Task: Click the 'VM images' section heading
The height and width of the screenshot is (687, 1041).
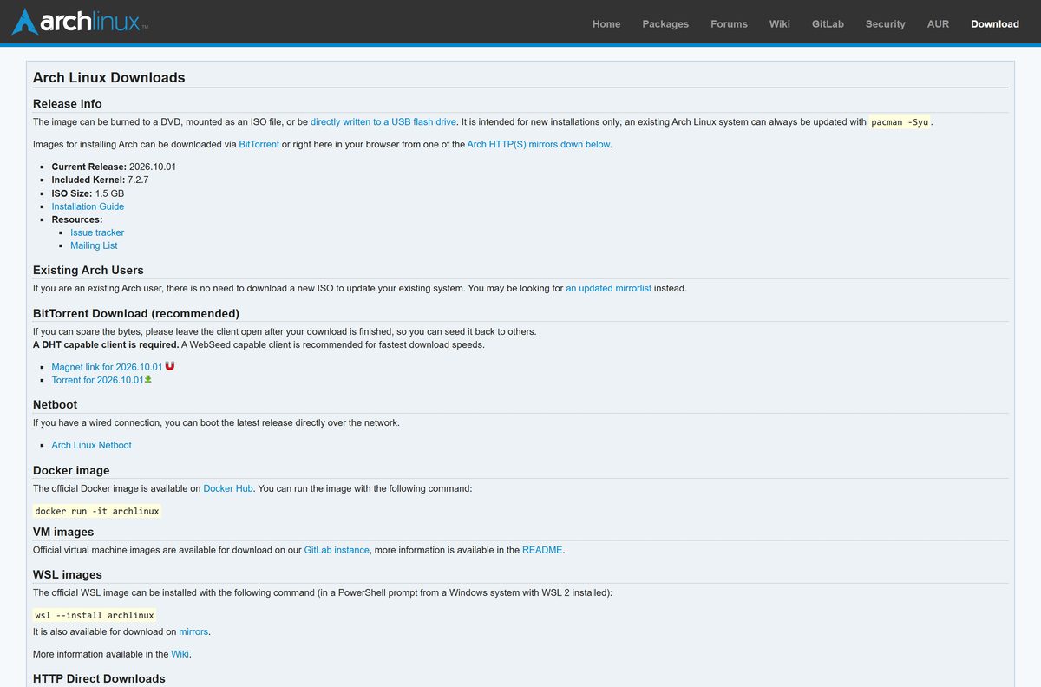Action: tap(63, 532)
